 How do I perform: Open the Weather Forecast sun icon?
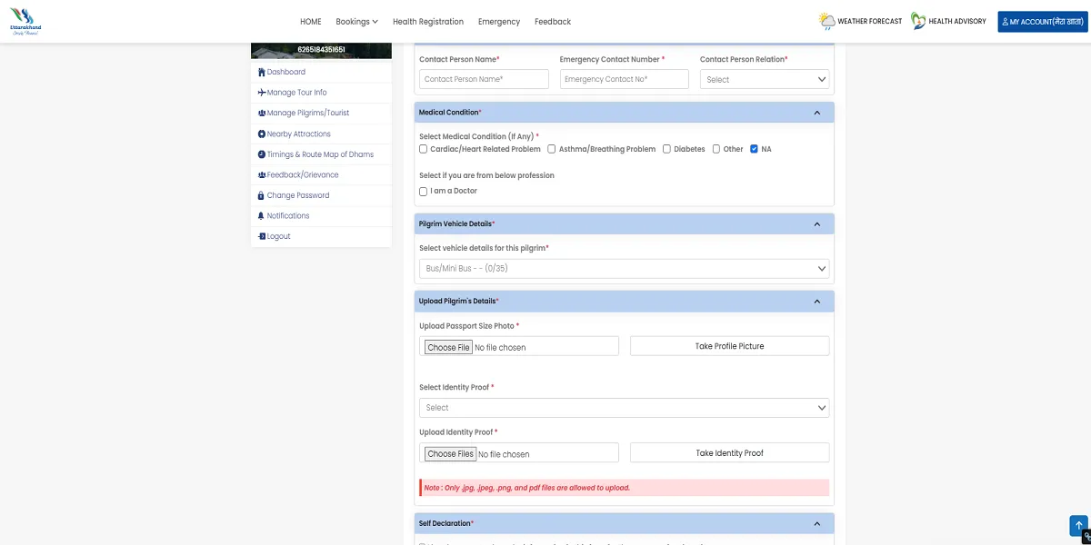(x=826, y=20)
